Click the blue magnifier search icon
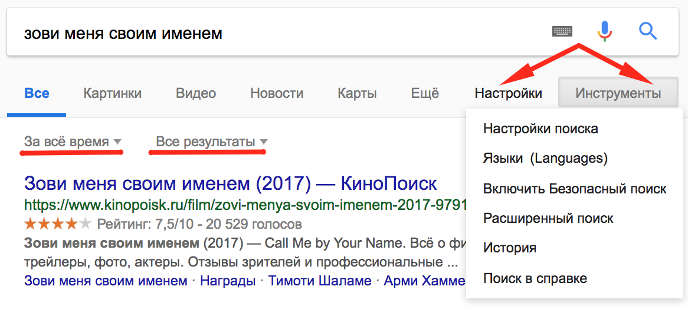 coord(648,31)
